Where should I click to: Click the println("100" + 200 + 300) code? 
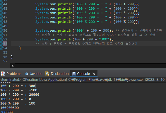coord(74,30)
